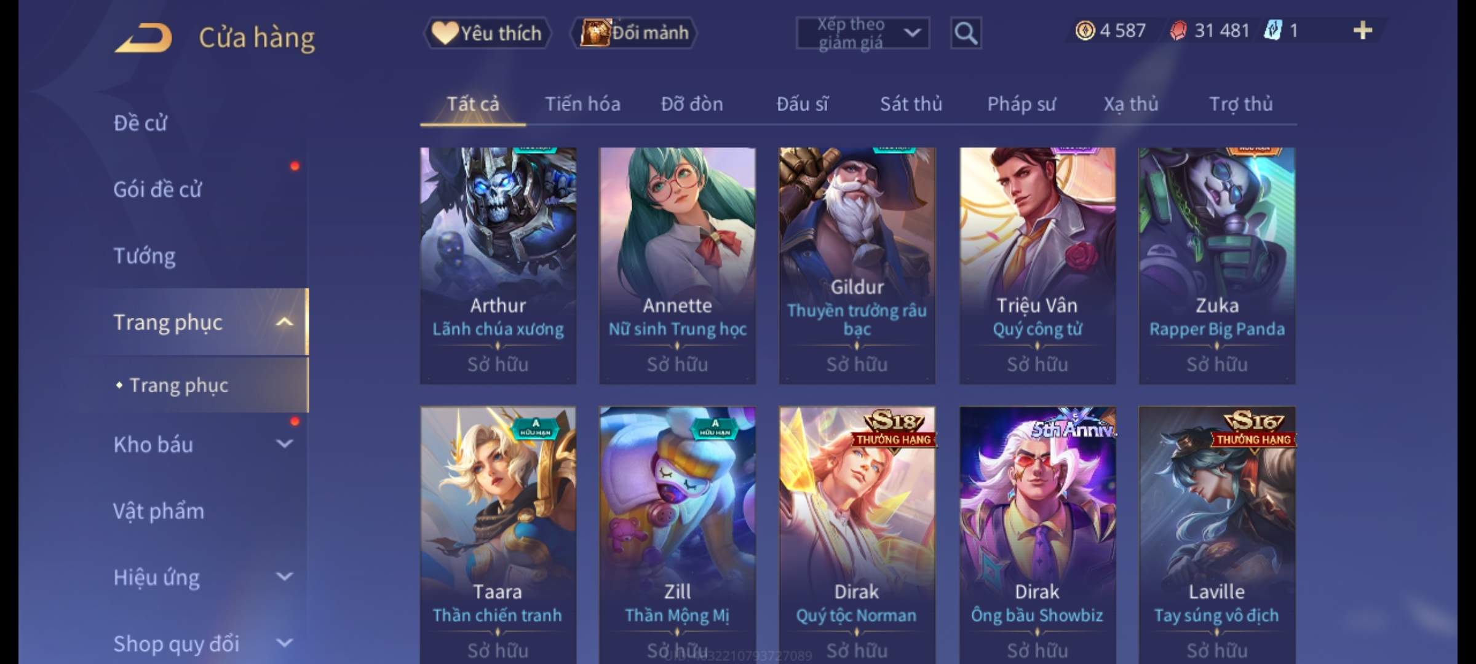Open the search magnifier icon
1476x664 pixels.
pyautogui.click(x=966, y=33)
